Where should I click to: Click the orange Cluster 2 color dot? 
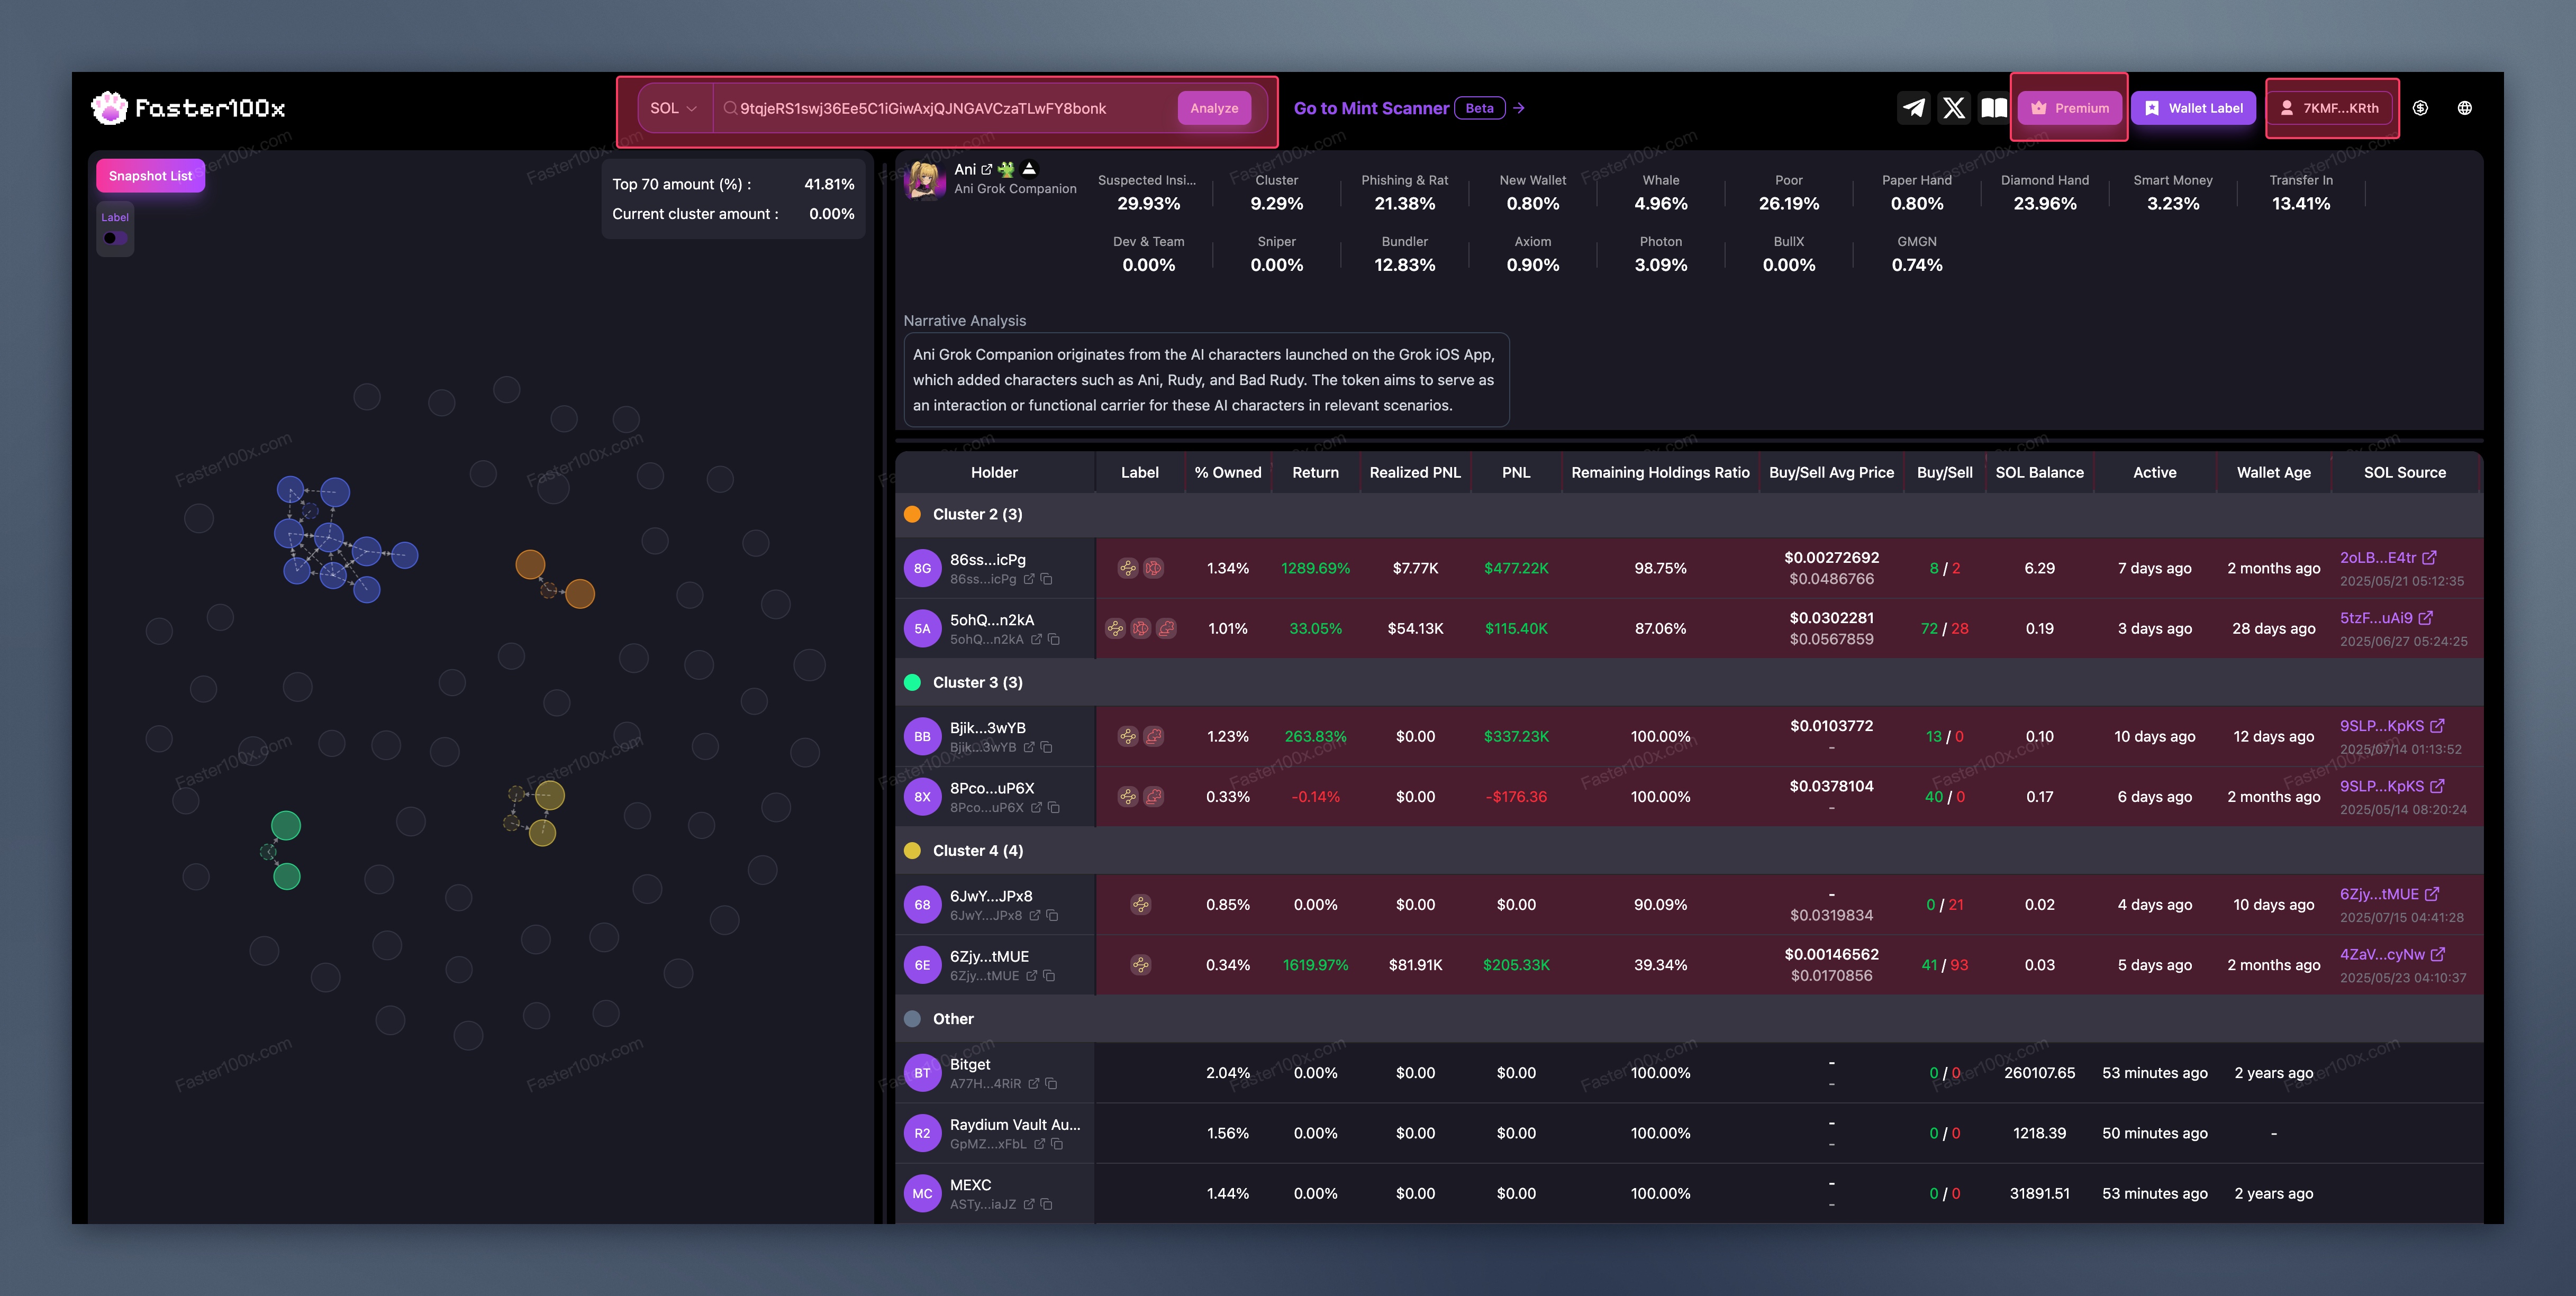click(x=912, y=514)
